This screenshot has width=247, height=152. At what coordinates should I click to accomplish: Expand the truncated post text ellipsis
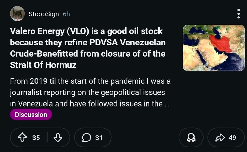point(167,104)
